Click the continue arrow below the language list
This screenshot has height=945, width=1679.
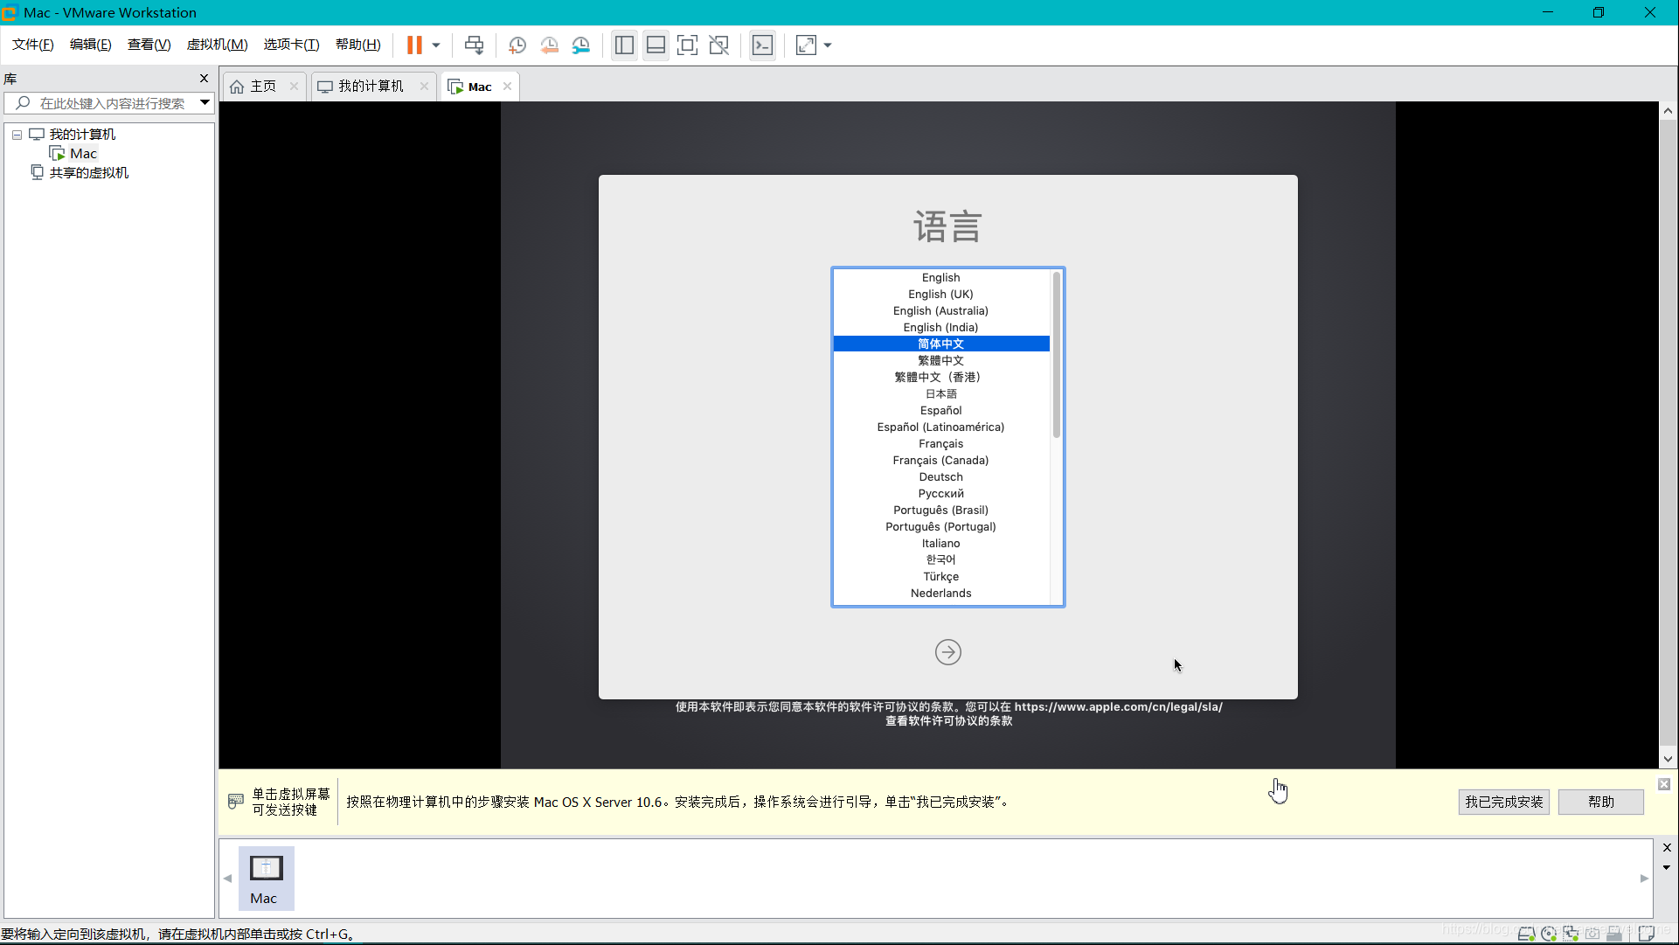[x=947, y=652]
